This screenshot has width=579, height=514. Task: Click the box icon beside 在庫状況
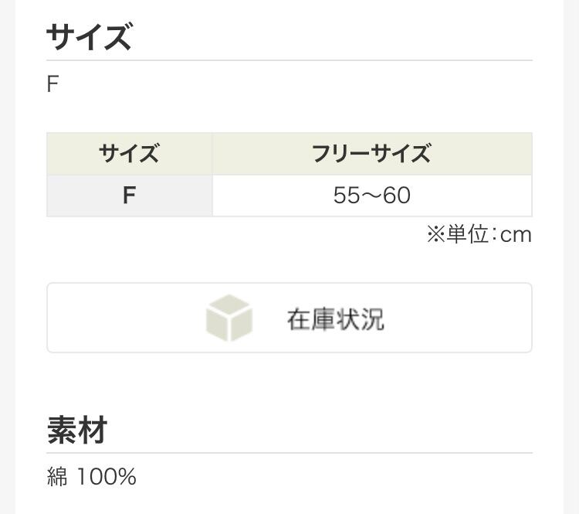click(x=229, y=318)
